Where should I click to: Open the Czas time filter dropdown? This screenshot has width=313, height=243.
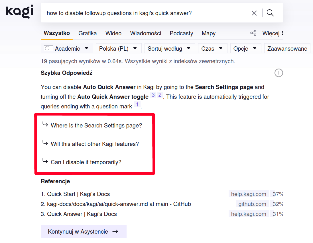click(212, 49)
